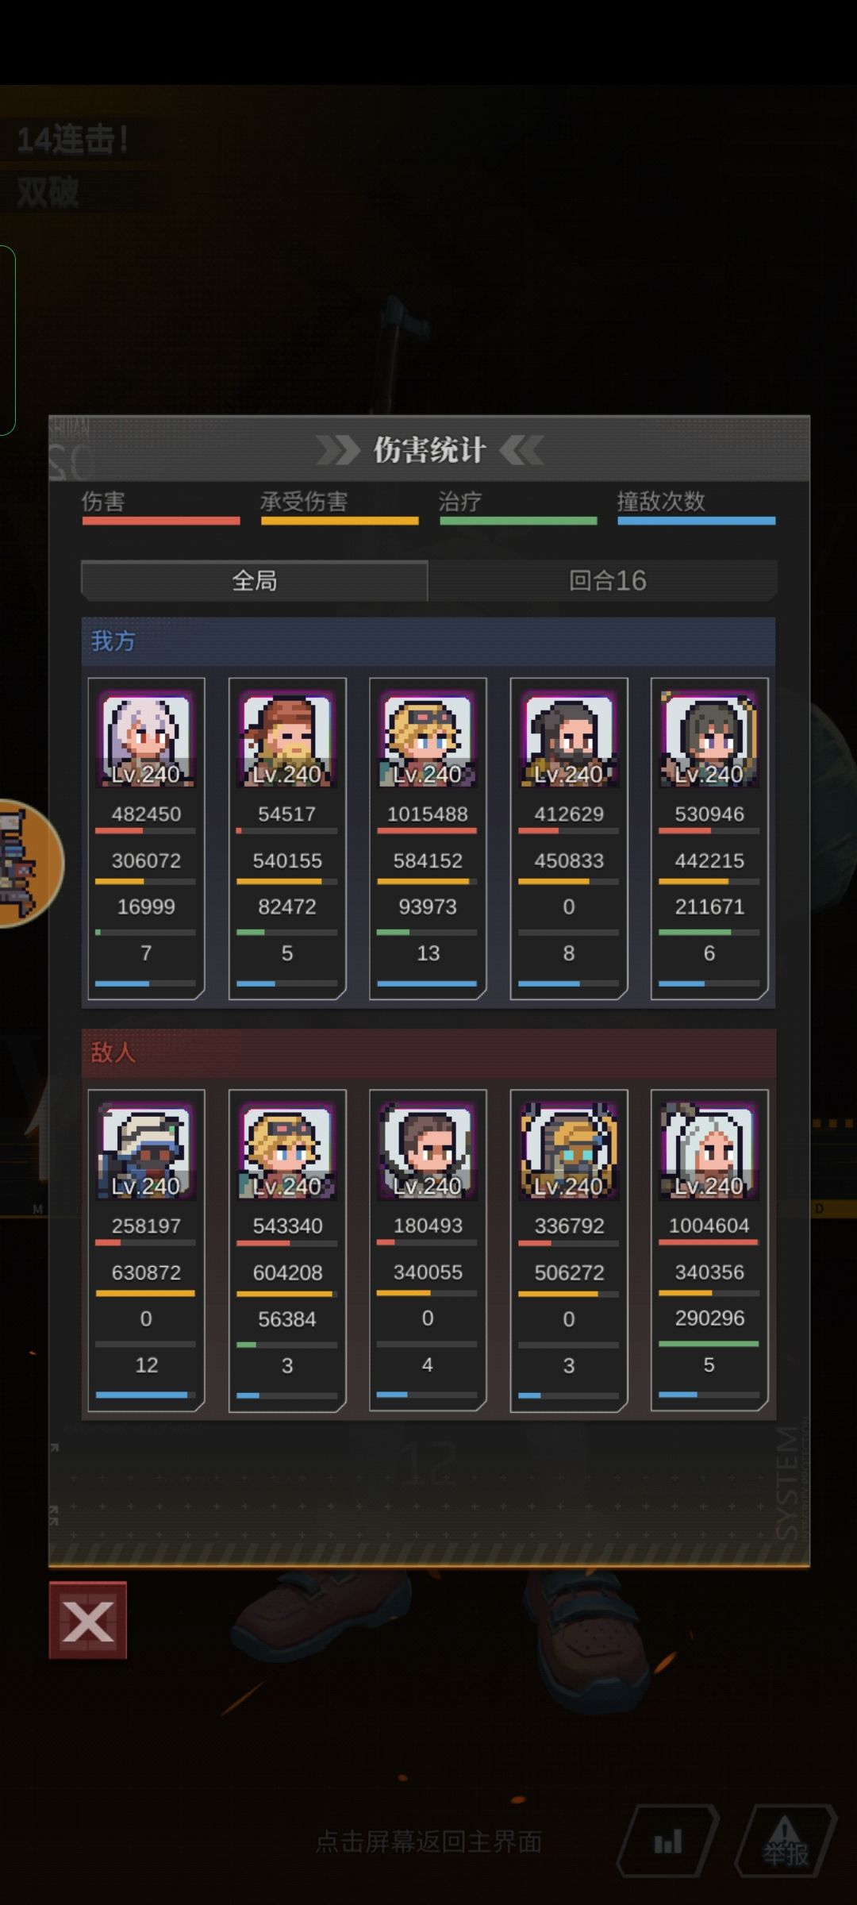The height and width of the screenshot is (1905, 857).
Task: Switch to the 全局 tab
Action: (x=254, y=580)
